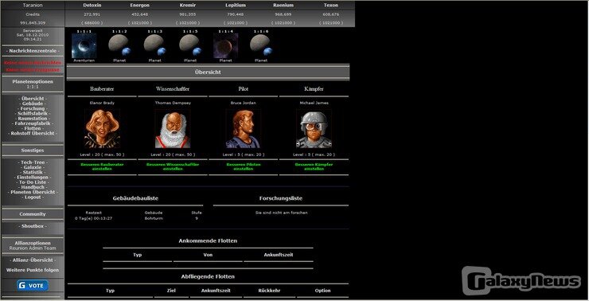Viewport: 589px width, 301px height.
Task: Click Michael James' Kämpfer portrait
Action: tap(314, 128)
